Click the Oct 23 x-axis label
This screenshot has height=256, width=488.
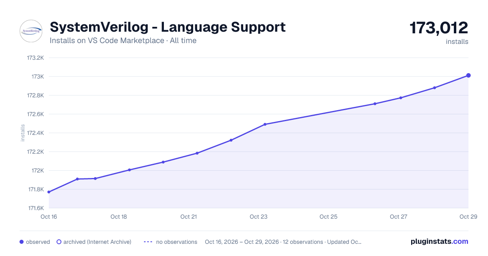pyautogui.click(x=259, y=217)
